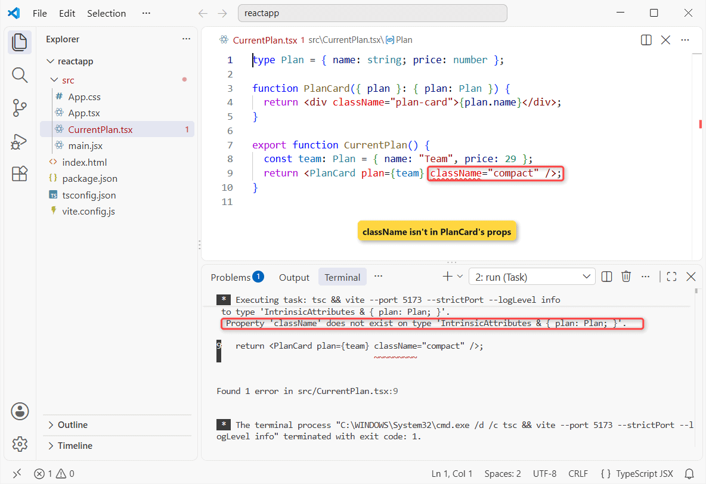Click the VS Code logo icon
Viewport: 706px width, 484px height.
click(x=14, y=13)
